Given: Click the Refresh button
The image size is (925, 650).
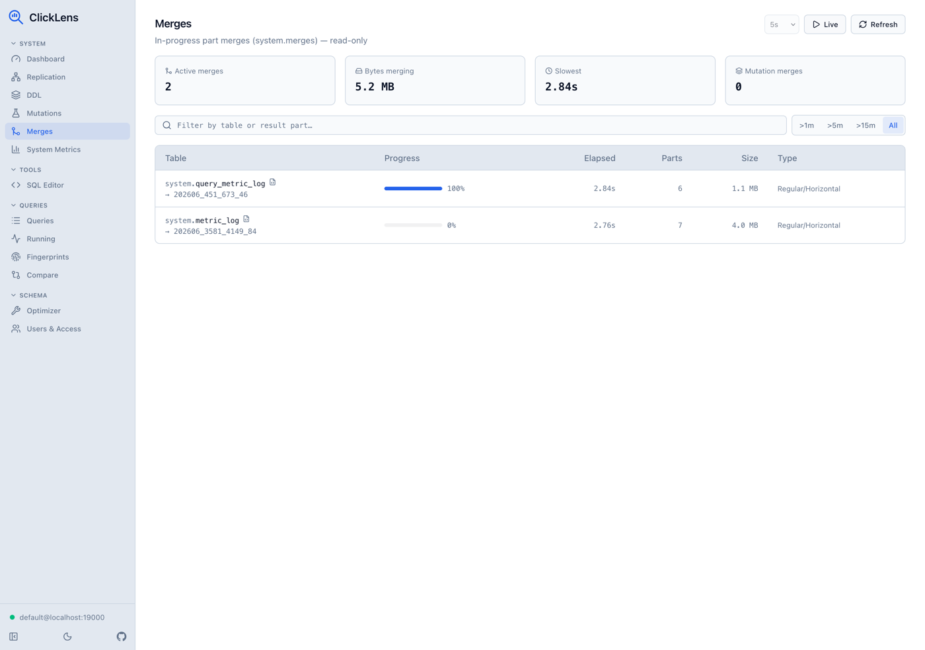Looking at the screenshot, I should (x=877, y=24).
